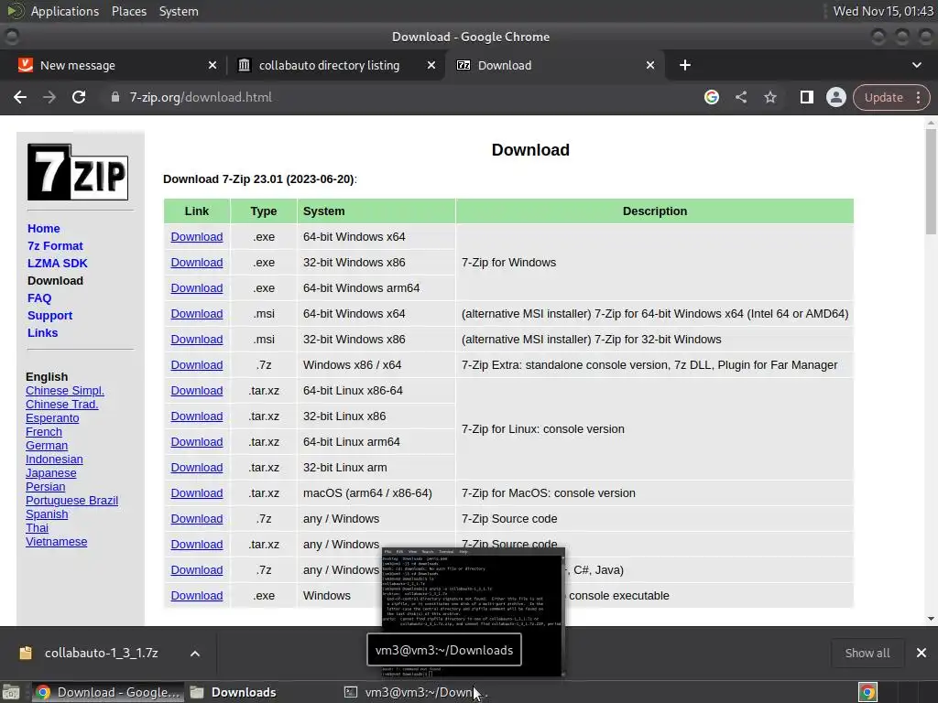Click the show desktop icon in taskbar
This screenshot has width=938, height=703.
11,692
